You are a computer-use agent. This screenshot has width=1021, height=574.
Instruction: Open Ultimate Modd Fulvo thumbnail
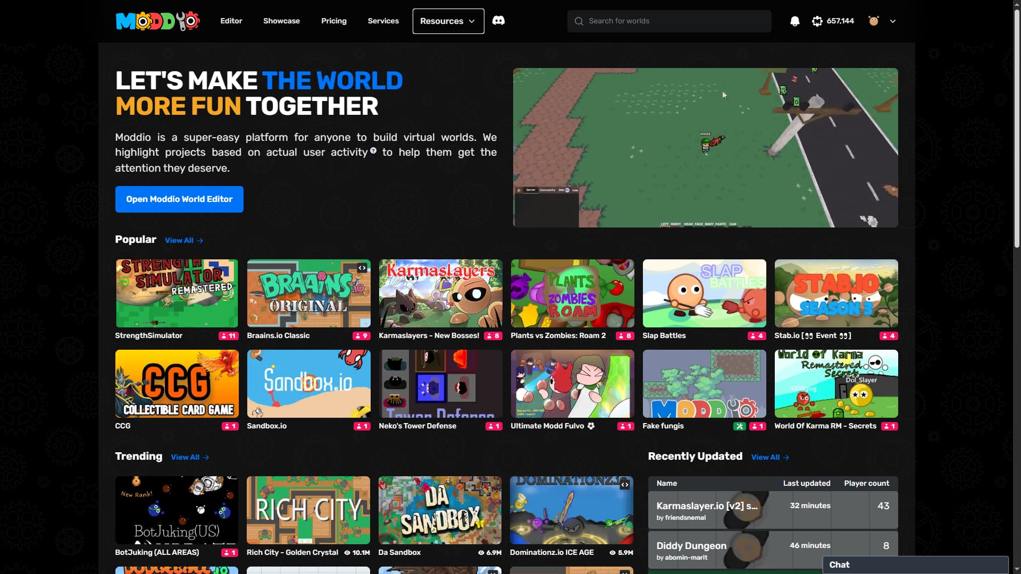click(572, 384)
